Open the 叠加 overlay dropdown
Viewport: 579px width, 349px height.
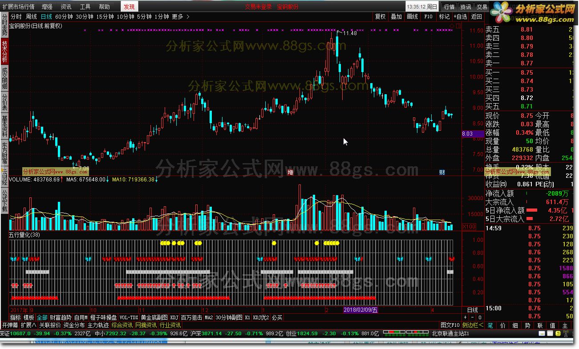pos(396,16)
